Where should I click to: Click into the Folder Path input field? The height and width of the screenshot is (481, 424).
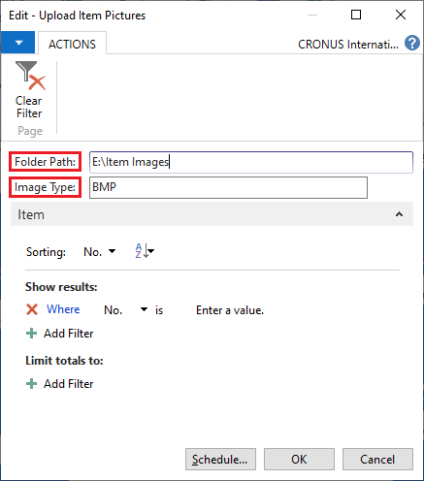(x=251, y=162)
